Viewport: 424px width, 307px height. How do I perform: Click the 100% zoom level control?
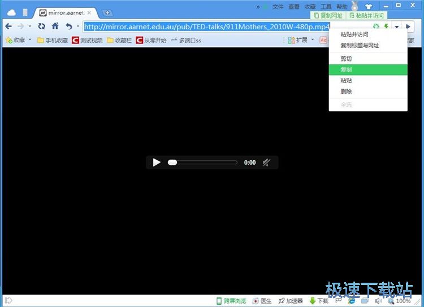[x=399, y=301]
